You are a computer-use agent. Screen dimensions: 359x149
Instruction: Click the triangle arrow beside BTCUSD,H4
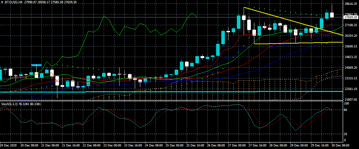[x=2, y=2]
